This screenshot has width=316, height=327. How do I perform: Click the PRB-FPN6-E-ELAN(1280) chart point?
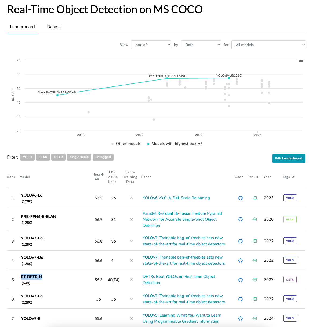coord(167,78)
